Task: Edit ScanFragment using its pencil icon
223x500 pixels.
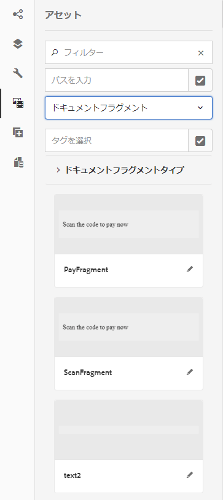Action: pos(190,372)
